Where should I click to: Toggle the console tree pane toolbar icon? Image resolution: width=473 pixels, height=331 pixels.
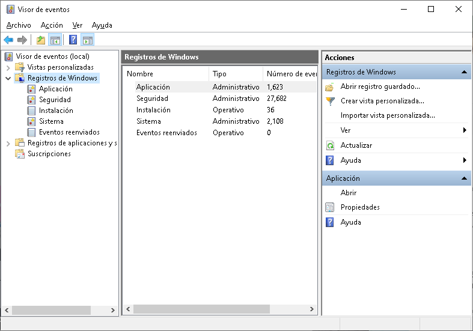click(x=55, y=40)
